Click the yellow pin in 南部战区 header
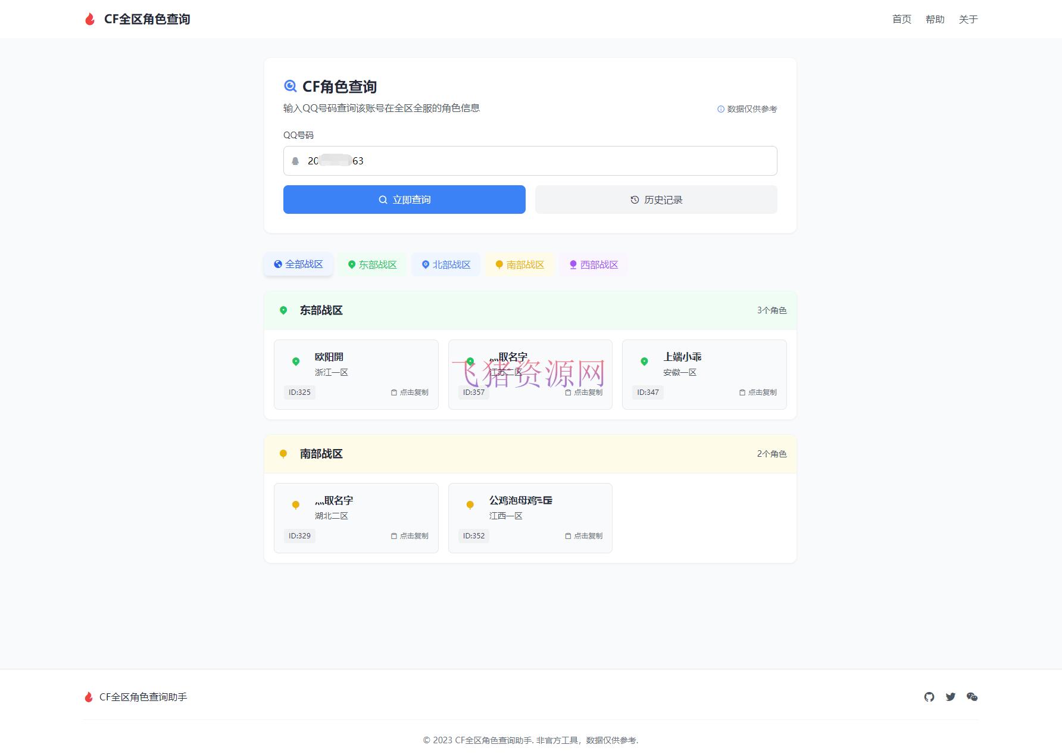This screenshot has height=754, width=1062. 283,454
